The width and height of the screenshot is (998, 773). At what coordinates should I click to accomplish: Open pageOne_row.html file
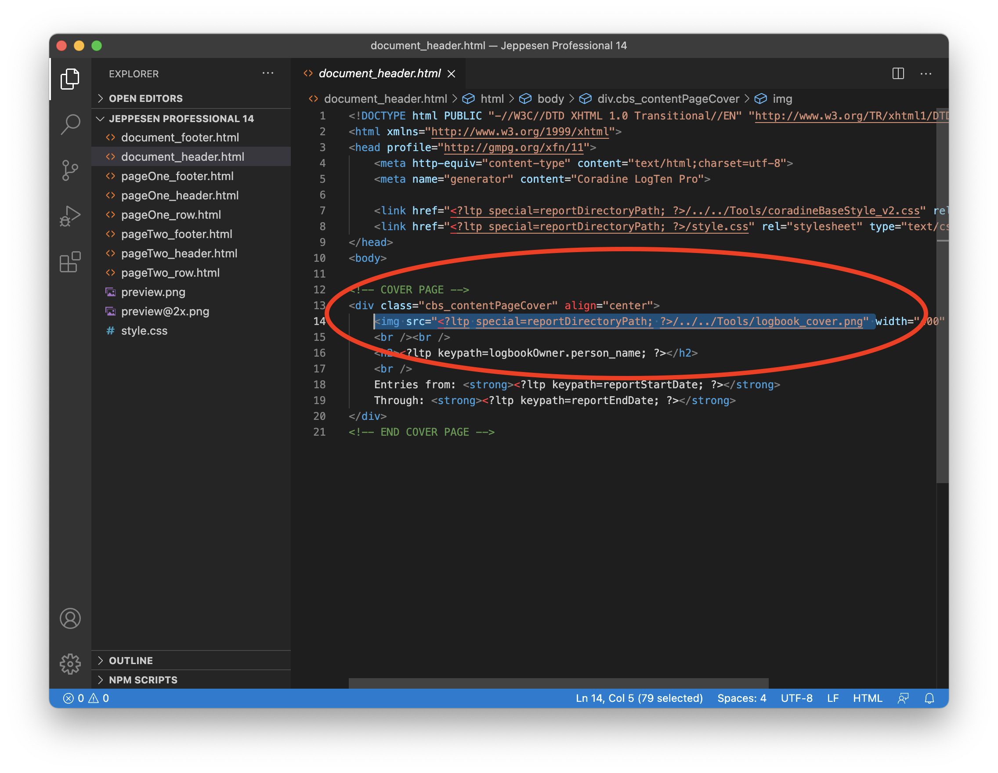[x=191, y=214]
